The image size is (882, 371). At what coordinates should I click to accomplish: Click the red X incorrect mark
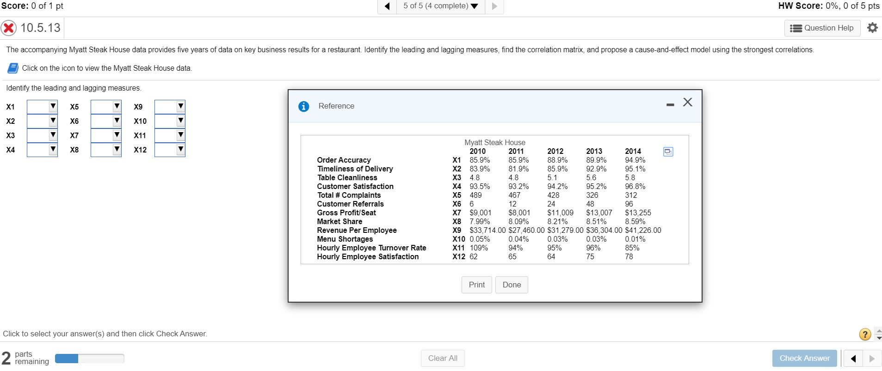click(x=8, y=28)
